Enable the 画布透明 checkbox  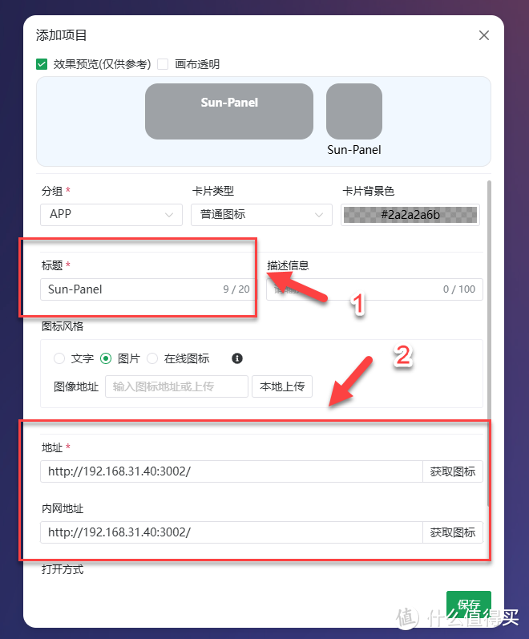(x=163, y=64)
